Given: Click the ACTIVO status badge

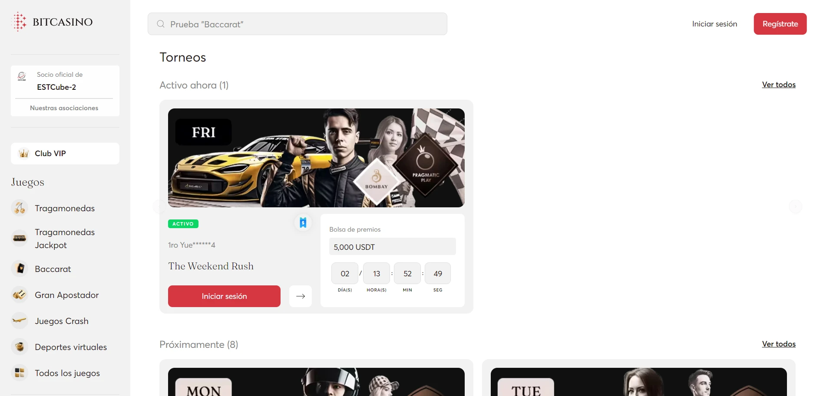Looking at the screenshot, I should pyautogui.click(x=183, y=224).
